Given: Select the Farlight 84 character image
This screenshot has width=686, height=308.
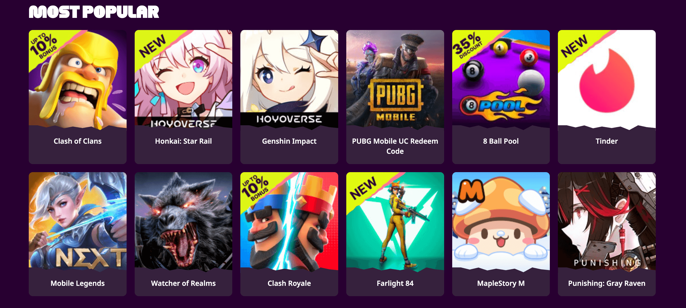Looking at the screenshot, I should [395, 222].
